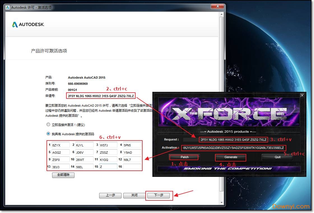Viewport: 314px width, 213px height.
Task: Click the 关闭 button
Action: (134, 195)
